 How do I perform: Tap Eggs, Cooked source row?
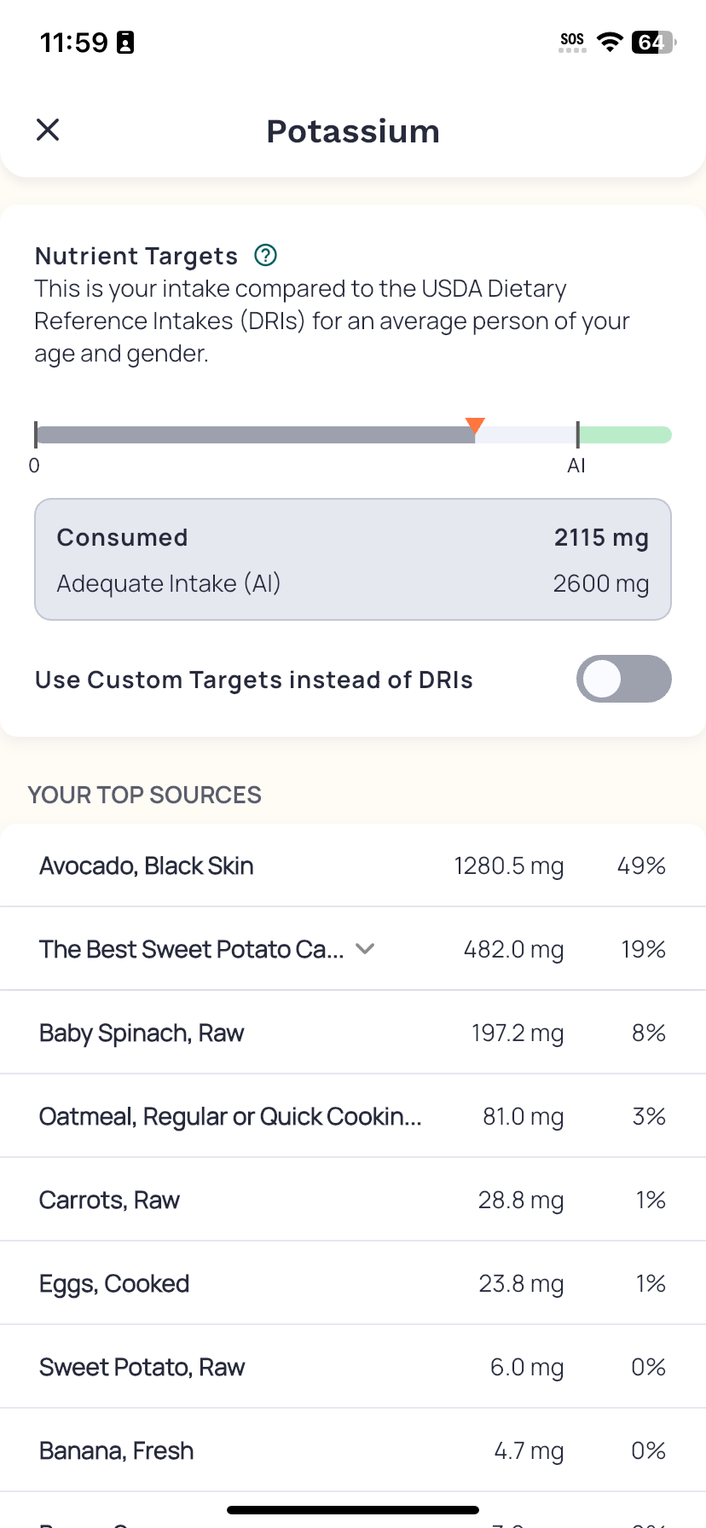point(353,1283)
